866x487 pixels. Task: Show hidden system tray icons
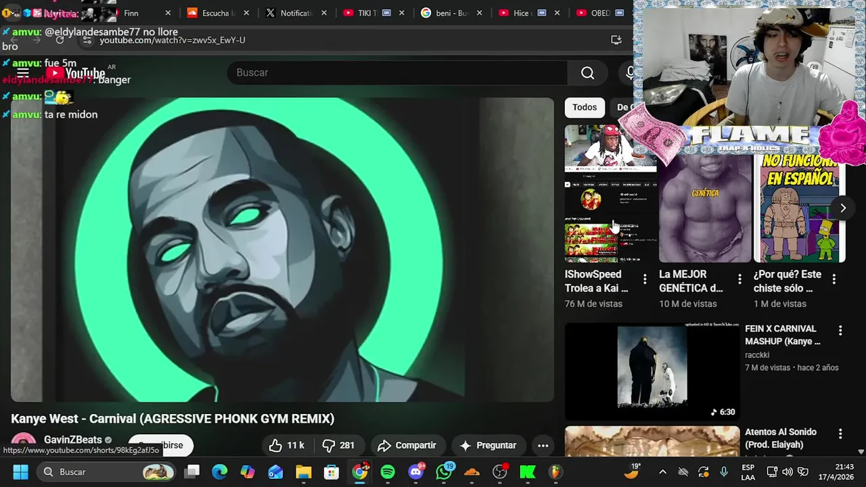click(x=662, y=472)
